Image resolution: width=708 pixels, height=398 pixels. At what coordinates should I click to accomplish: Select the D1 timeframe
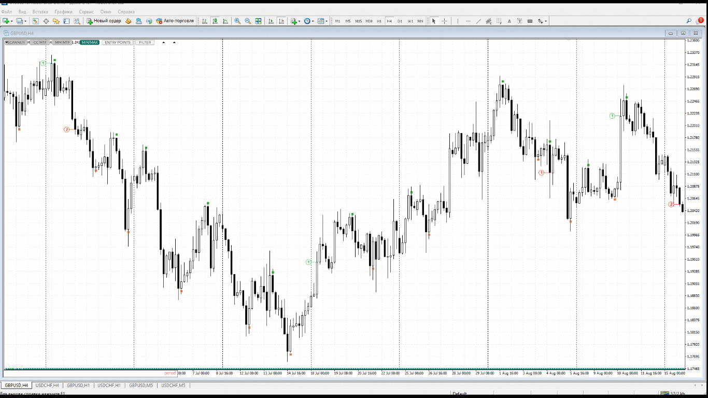coord(400,21)
